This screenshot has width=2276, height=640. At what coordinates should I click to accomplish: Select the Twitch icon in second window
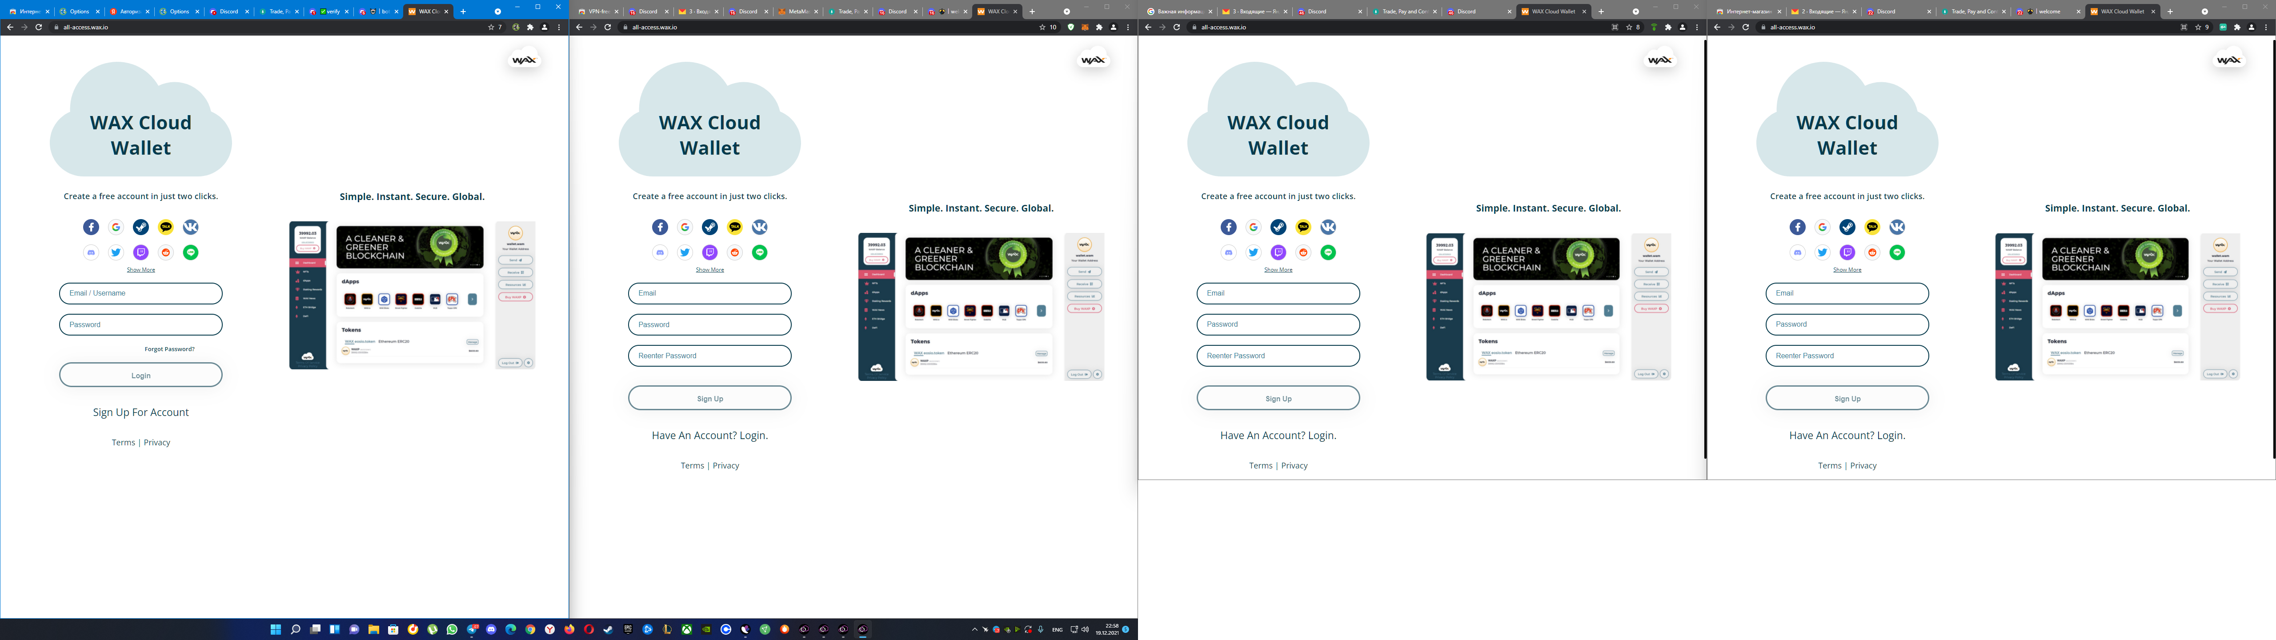709,252
